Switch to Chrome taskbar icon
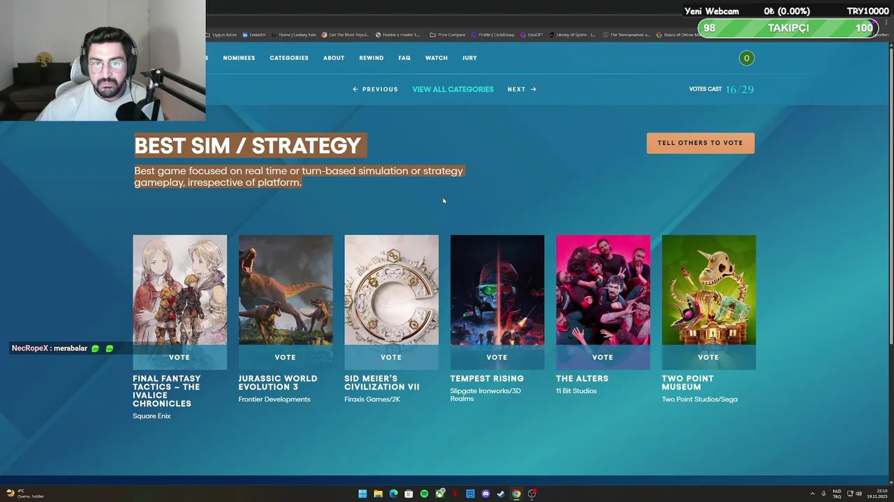This screenshot has width=894, height=502. 516,494
